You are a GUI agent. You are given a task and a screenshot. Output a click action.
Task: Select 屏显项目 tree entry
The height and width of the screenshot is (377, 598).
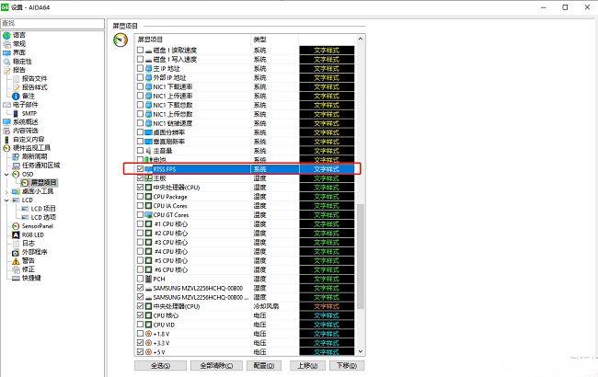click(44, 183)
